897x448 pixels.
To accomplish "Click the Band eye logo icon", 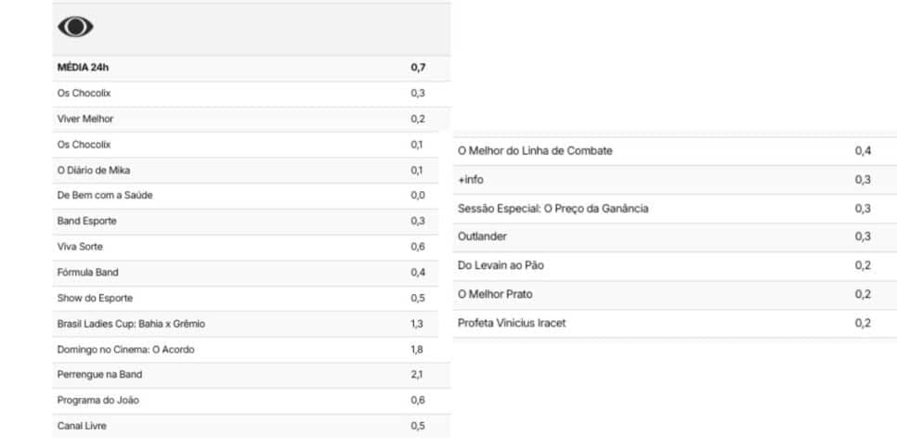I will pyautogui.click(x=75, y=26).
